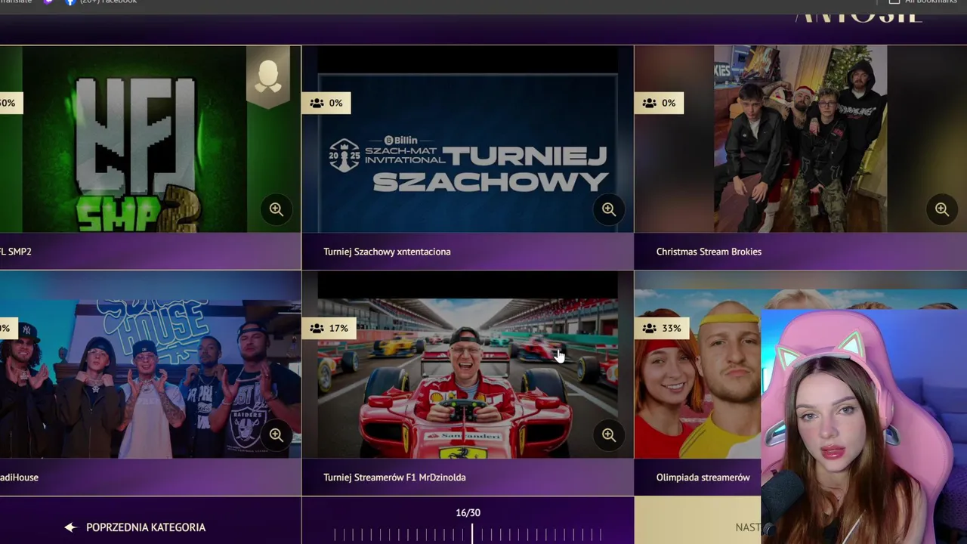
Task: Click the 33% votes badge on Olimpiada streamerów
Action: tap(662, 328)
